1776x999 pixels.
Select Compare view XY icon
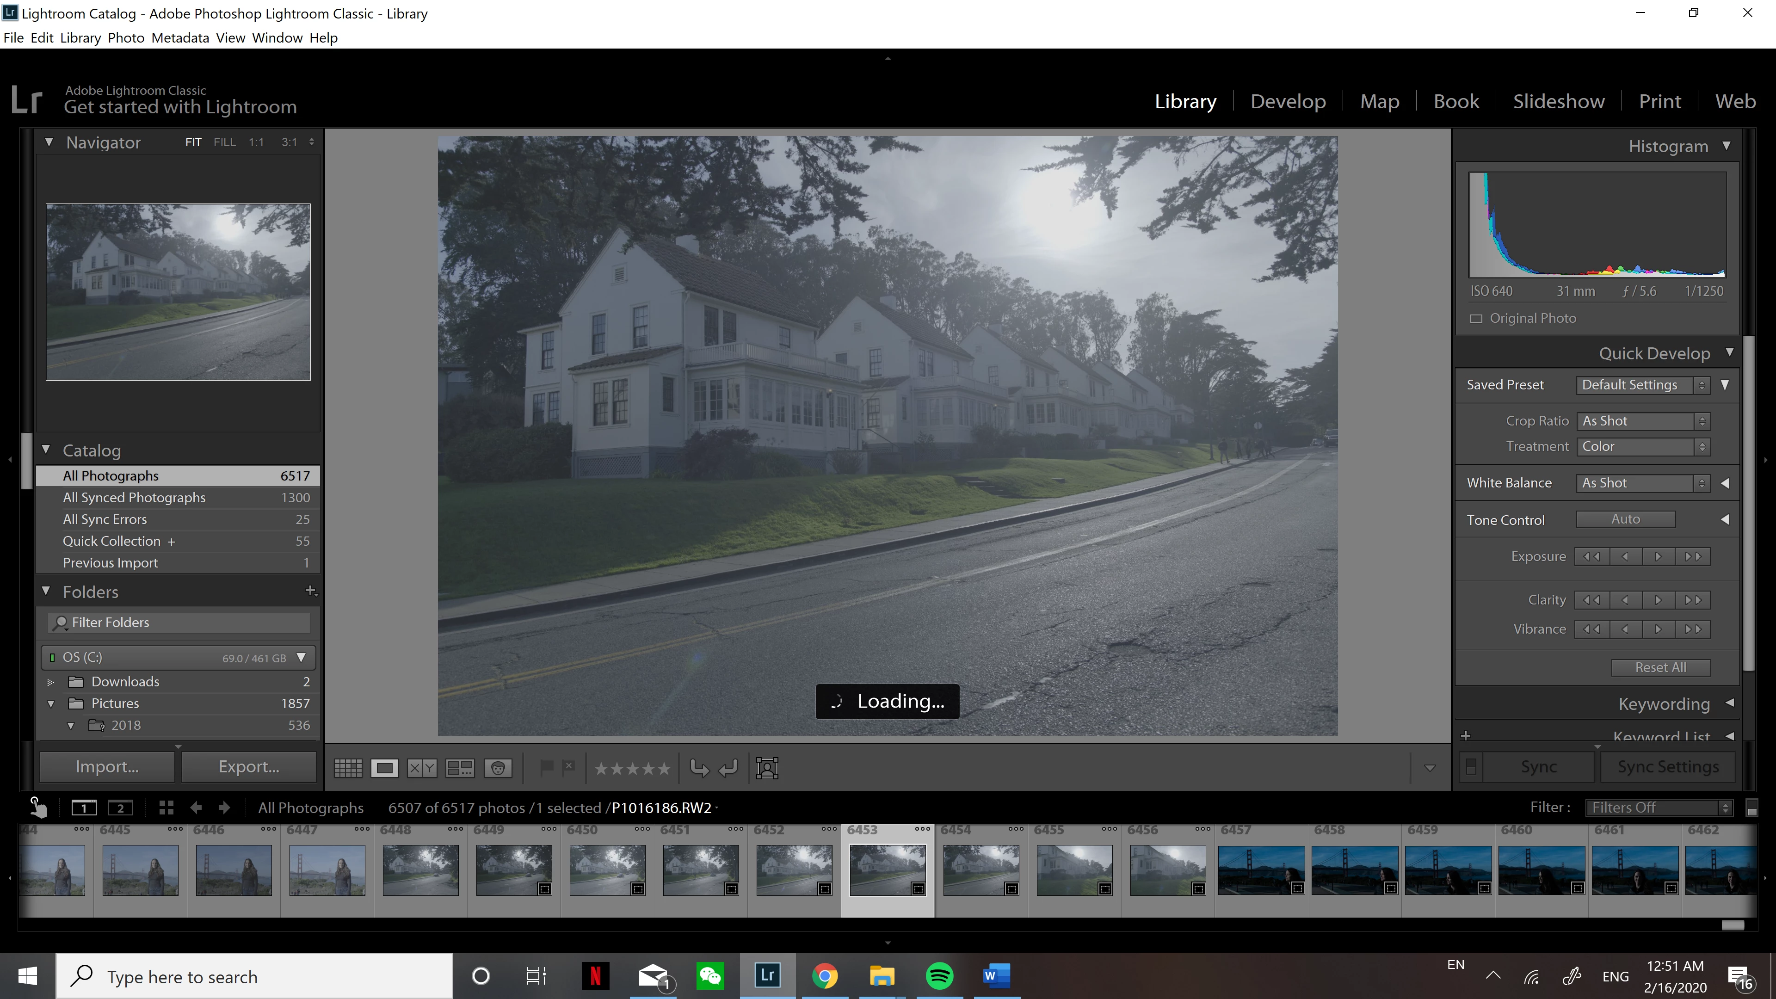pos(421,768)
